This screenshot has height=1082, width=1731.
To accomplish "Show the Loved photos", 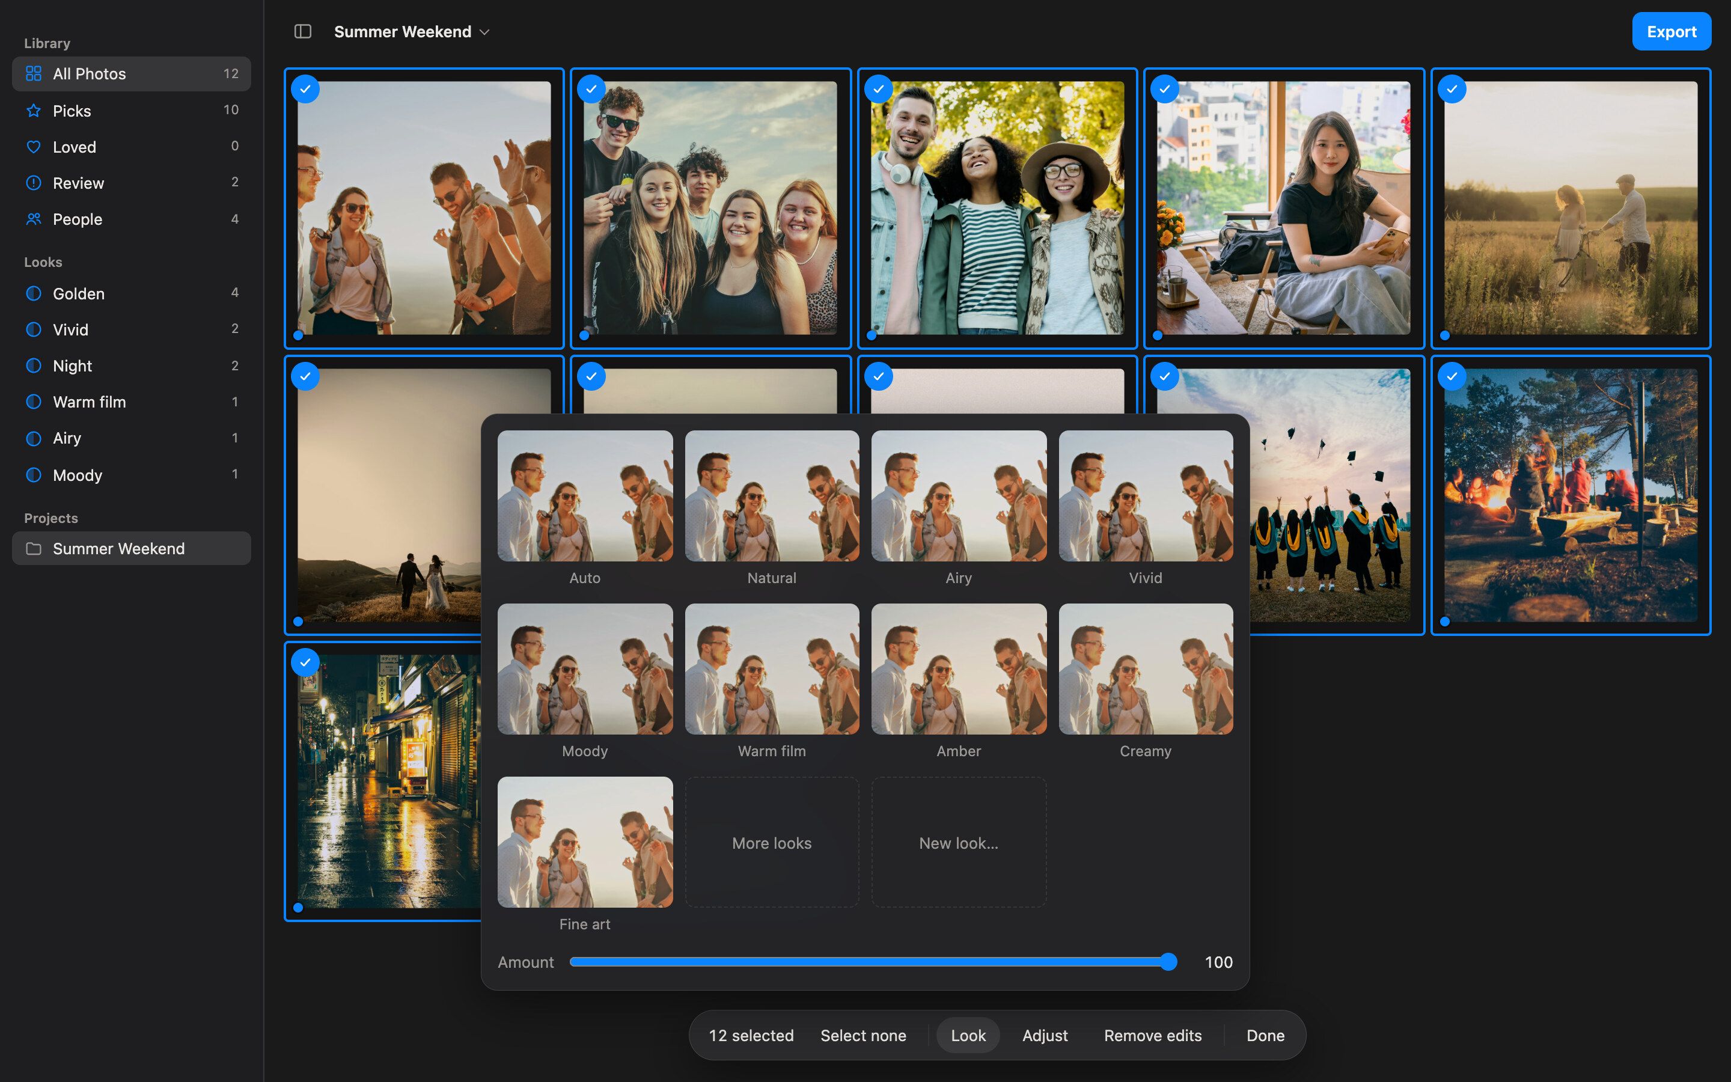I will [x=132, y=147].
